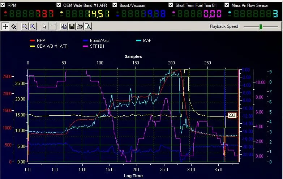283x179 pixels.
Task: Activate the zoom axes tool
Action: (14, 26)
